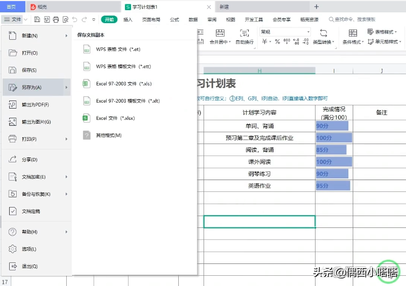406x286 pixels.
Task: Click the thousands separator 000 icon
Action: pyautogui.click(x=287, y=41)
